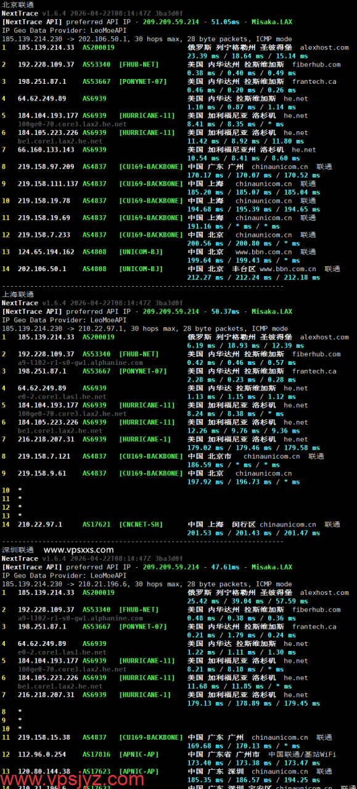Viewport: 357px width, 789px height.
Task: Select the 50.37ms API latency value
Action: (226, 311)
